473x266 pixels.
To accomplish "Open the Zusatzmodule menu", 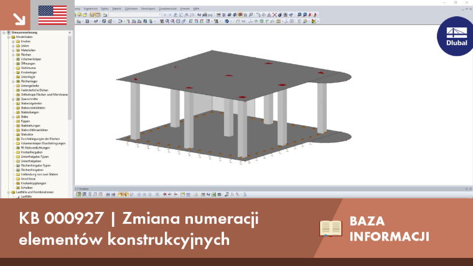I will point(167,9).
